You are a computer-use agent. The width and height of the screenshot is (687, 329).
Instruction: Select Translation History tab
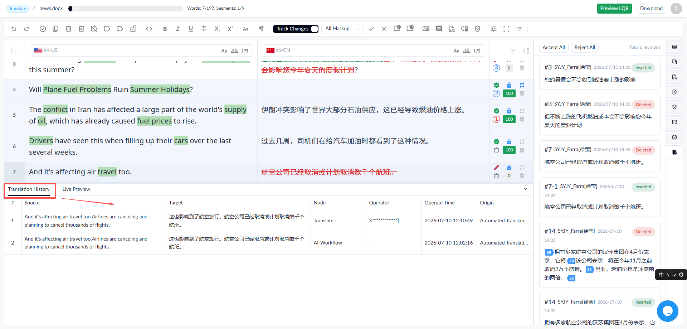(x=29, y=189)
